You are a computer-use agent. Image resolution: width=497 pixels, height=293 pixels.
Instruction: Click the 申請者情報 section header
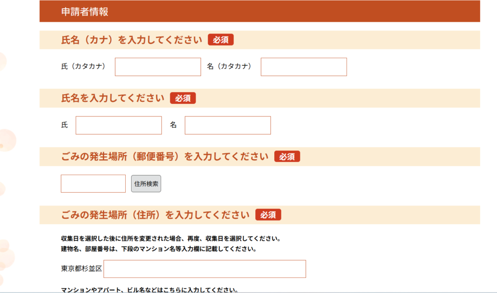tap(85, 12)
